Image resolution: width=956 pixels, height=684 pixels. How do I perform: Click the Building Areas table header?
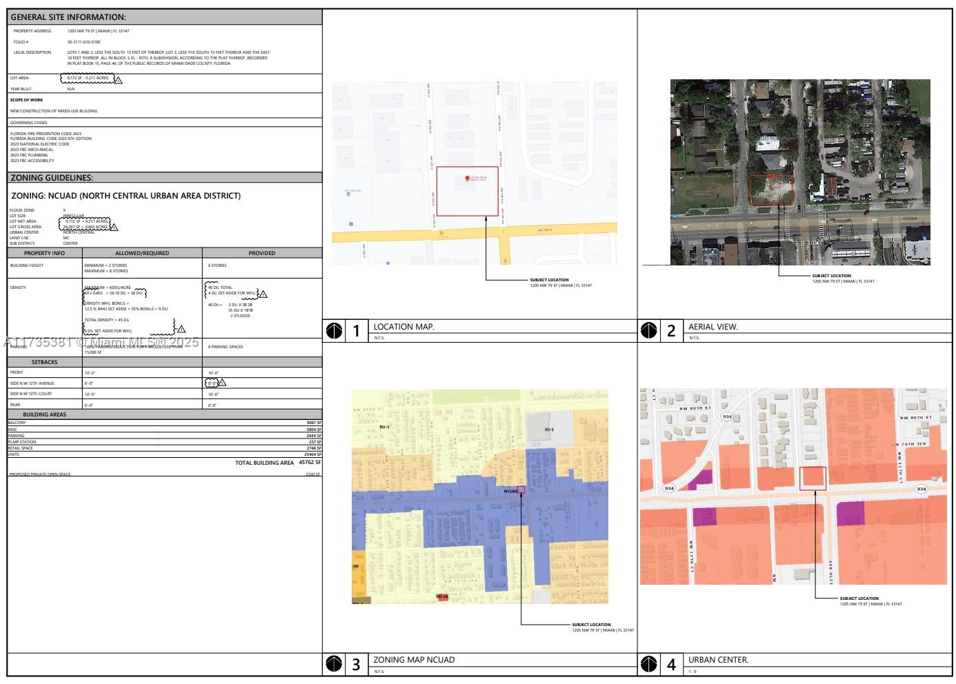coord(45,414)
